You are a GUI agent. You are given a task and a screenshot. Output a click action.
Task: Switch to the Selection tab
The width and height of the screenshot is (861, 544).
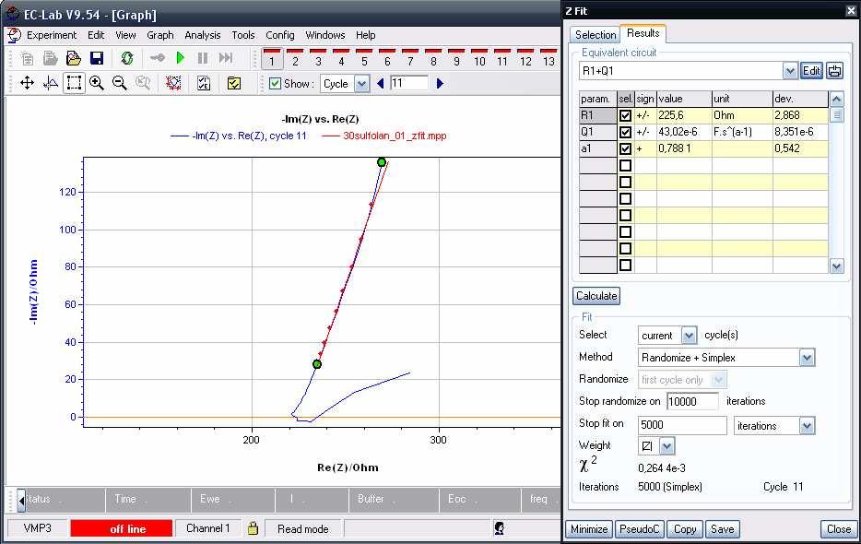click(x=596, y=35)
